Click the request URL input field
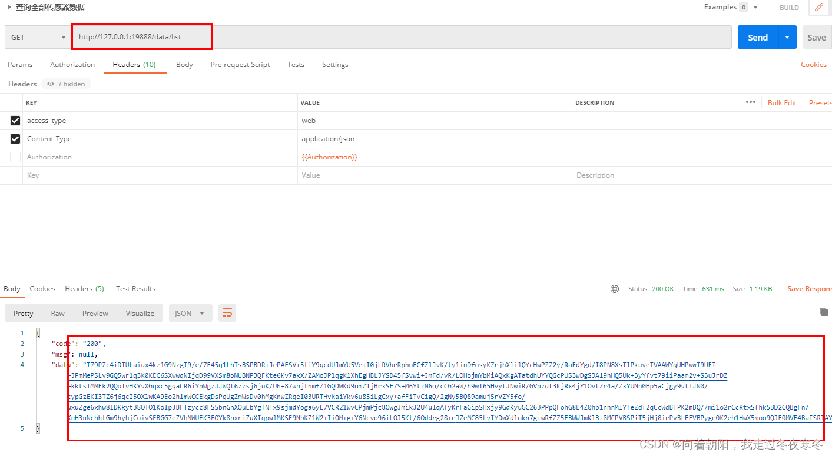The image size is (832, 456). click(402, 37)
